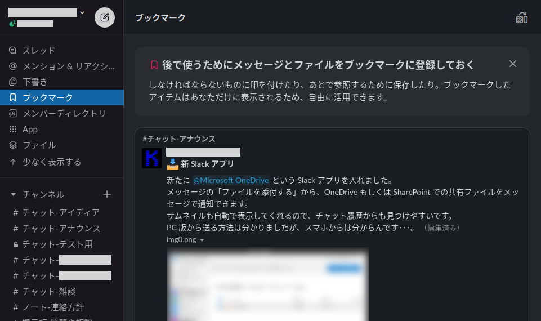Click the up arrow beside 少なく表示する
This screenshot has height=321, width=541.
13,162
